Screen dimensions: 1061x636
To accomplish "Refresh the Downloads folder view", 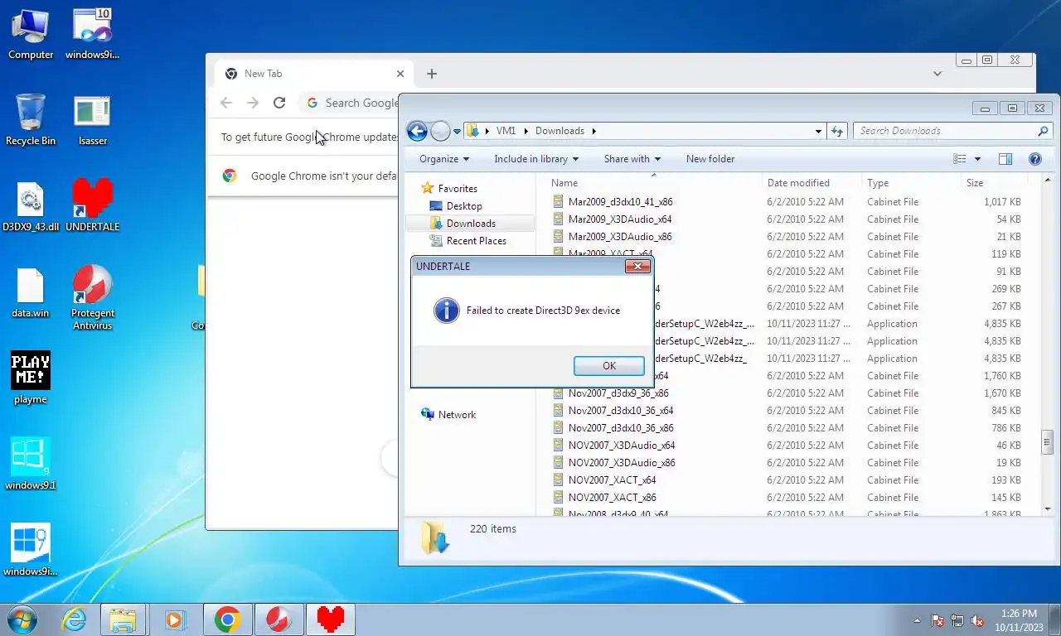I will (x=837, y=131).
